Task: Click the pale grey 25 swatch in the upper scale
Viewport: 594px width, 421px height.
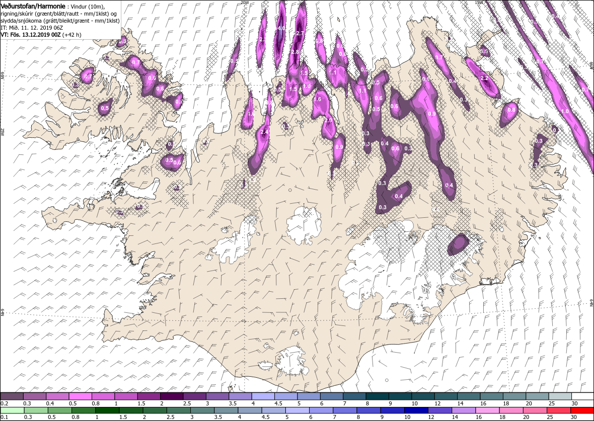Action: pyautogui.click(x=560, y=396)
